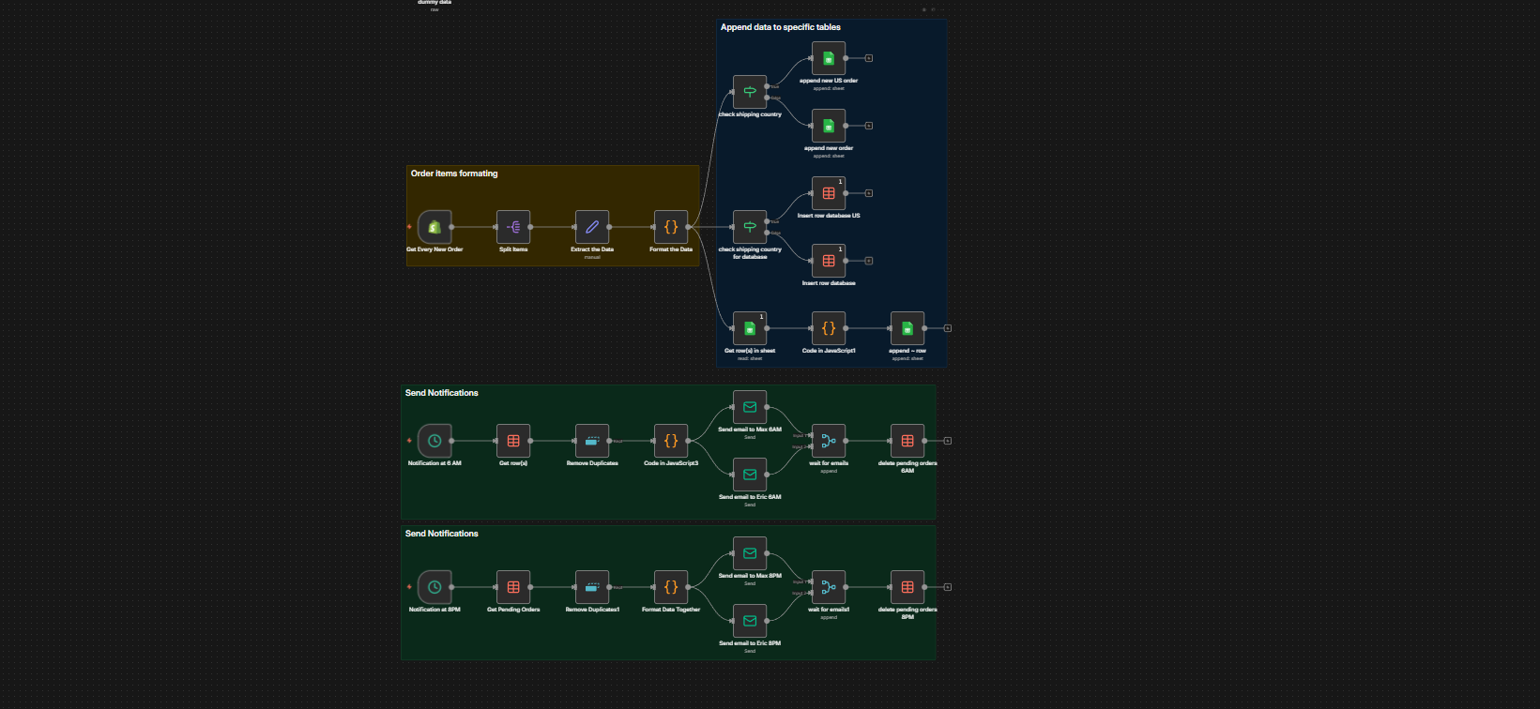Select the Remove Duplicates node
The height and width of the screenshot is (709, 1540).
[x=592, y=441]
